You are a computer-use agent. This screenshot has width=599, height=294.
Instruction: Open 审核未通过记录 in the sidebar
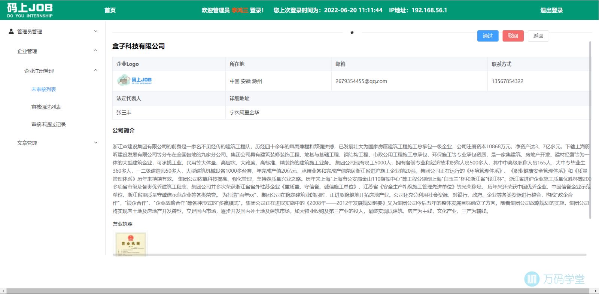coord(49,125)
